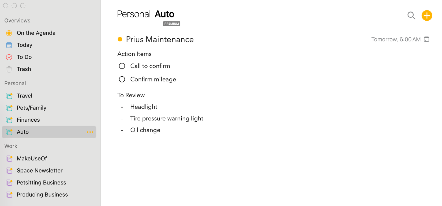Click the PREMIUM badge
This screenshot has width=442, height=206.
[x=171, y=24]
